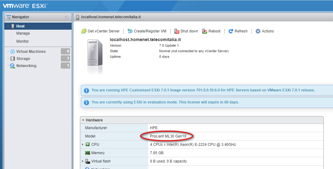Click the Memory module icon
The height and width of the screenshot is (169, 333).
click(88, 153)
